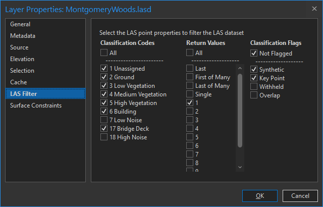Uncheck the Not Flagged option
Image resolution: width=323 pixels, height=207 pixels.
[x=254, y=54]
